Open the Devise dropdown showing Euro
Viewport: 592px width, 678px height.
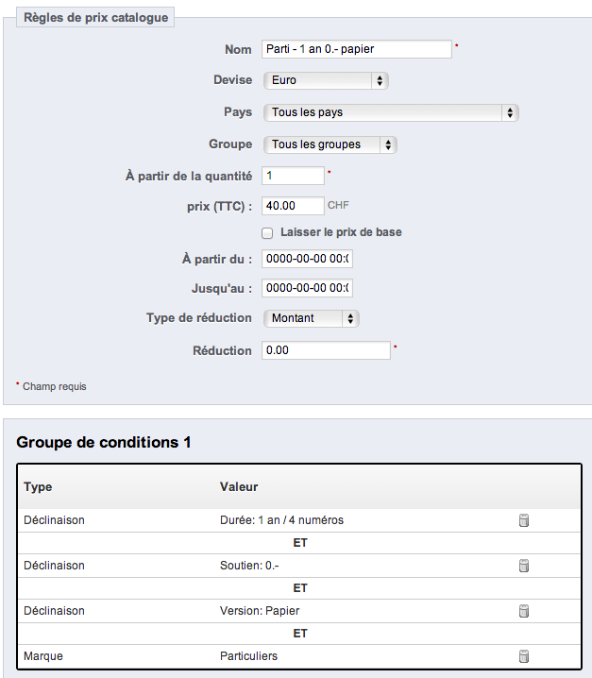pyautogui.click(x=326, y=80)
